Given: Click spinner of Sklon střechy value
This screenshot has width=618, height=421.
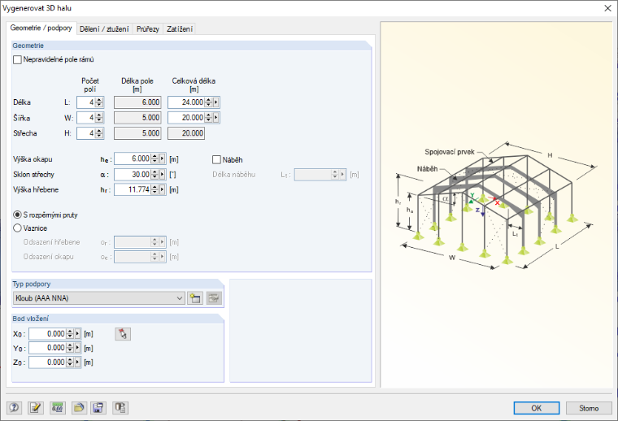Looking at the screenshot, I should click(154, 174).
